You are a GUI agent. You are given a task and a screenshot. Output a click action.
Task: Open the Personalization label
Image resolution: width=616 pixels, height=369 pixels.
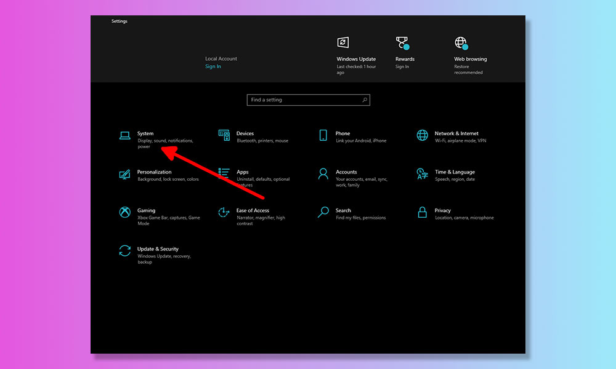pos(155,172)
